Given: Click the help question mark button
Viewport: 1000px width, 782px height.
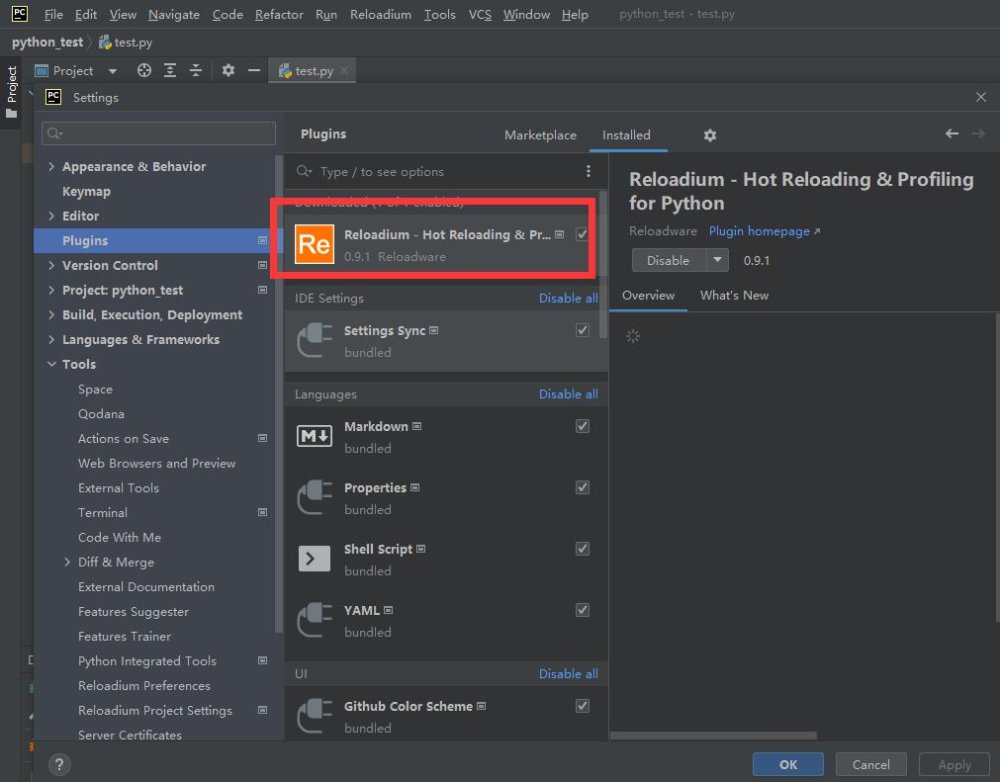Looking at the screenshot, I should click(x=59, y=764).
